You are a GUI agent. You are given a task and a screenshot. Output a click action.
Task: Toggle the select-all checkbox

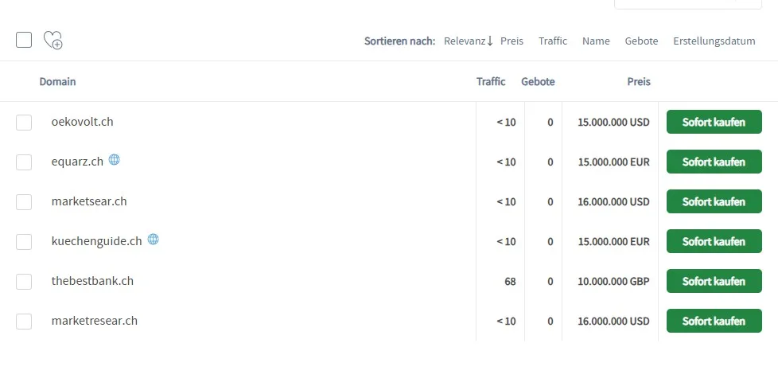click(24, 40)
